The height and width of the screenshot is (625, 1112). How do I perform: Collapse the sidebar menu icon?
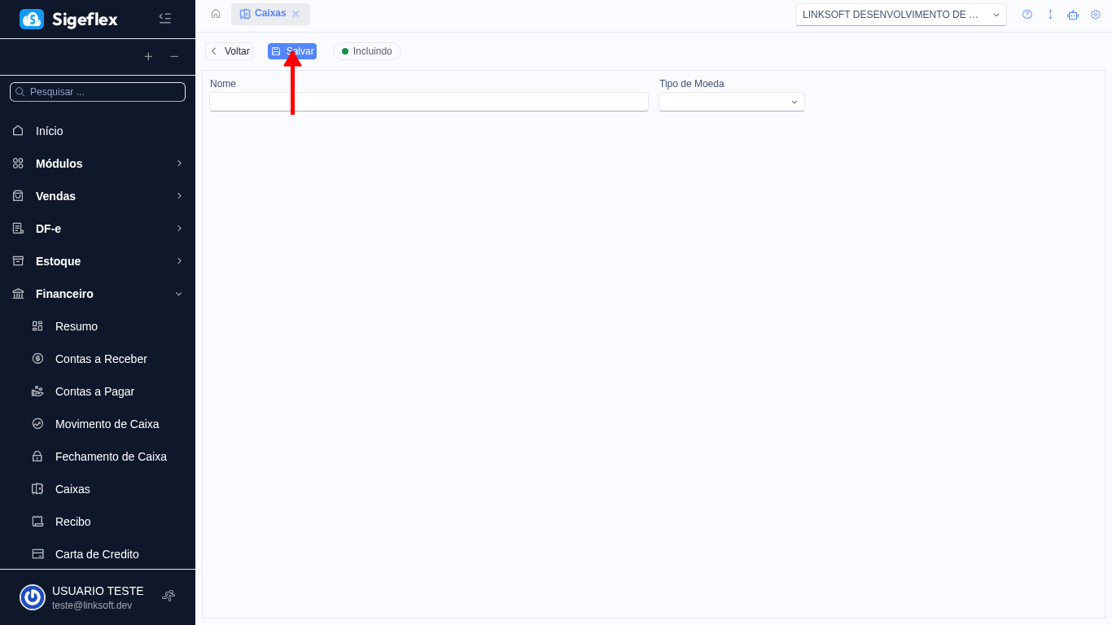(x=164, y=19)
